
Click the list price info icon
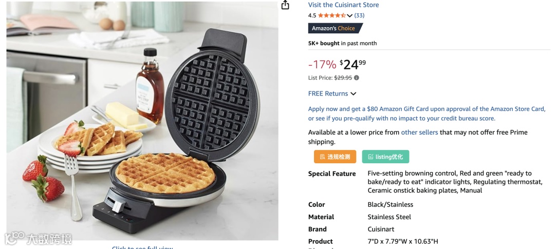pyautogui.click(x=357, y=78)
